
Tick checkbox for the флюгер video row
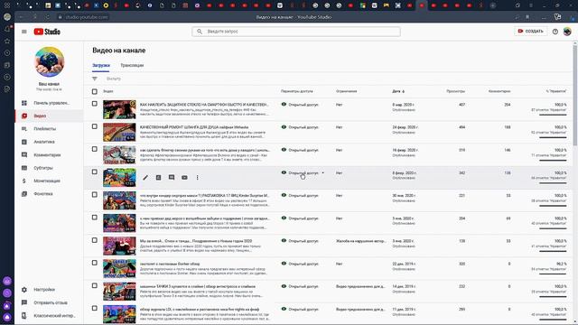[95, 149]
